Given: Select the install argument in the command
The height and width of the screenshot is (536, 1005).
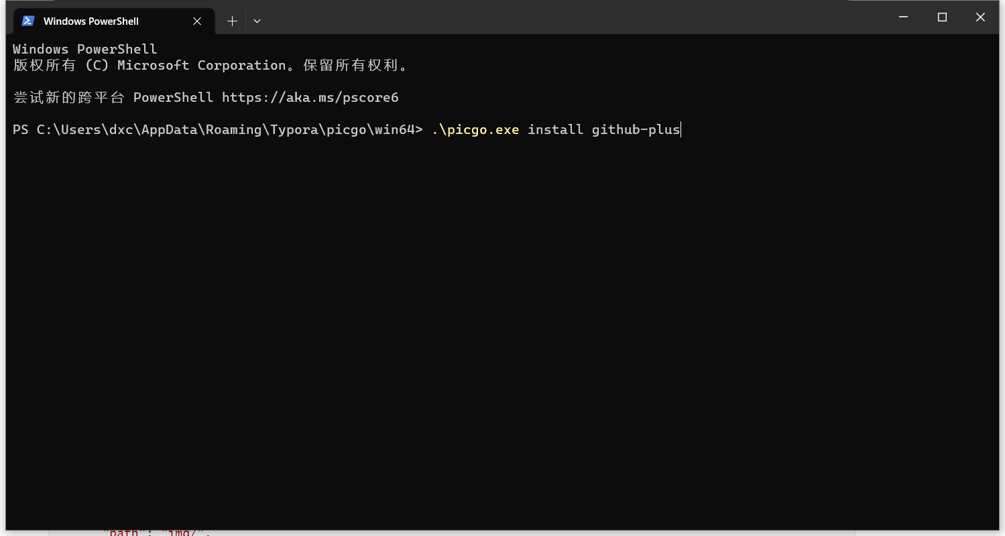Looking at the screenshot, I should tap(555, 129).
